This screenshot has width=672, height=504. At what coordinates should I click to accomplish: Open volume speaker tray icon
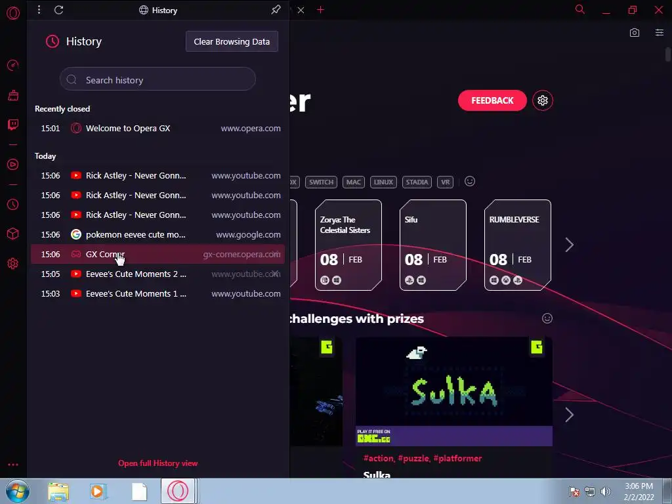tap(606, 492)
